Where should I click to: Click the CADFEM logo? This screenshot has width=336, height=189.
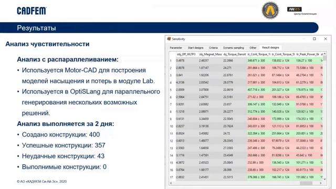(x=31, y=10)
